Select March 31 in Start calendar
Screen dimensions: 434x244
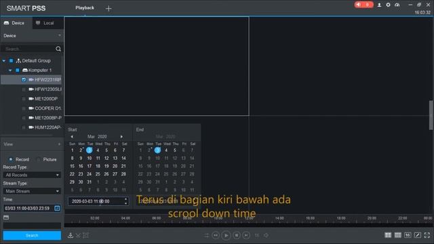point(89,182)
